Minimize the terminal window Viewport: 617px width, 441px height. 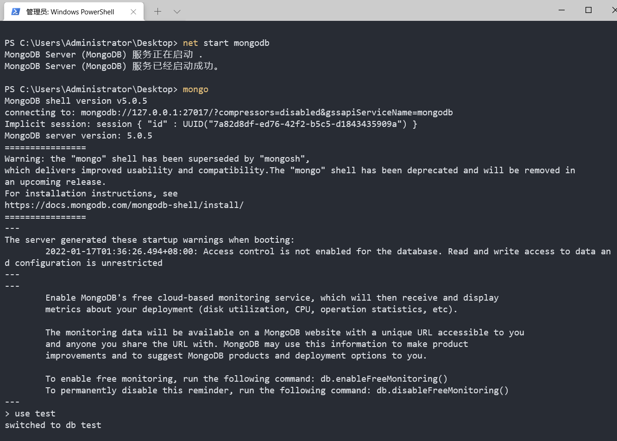pyautogui.click(x=562, y=10)
